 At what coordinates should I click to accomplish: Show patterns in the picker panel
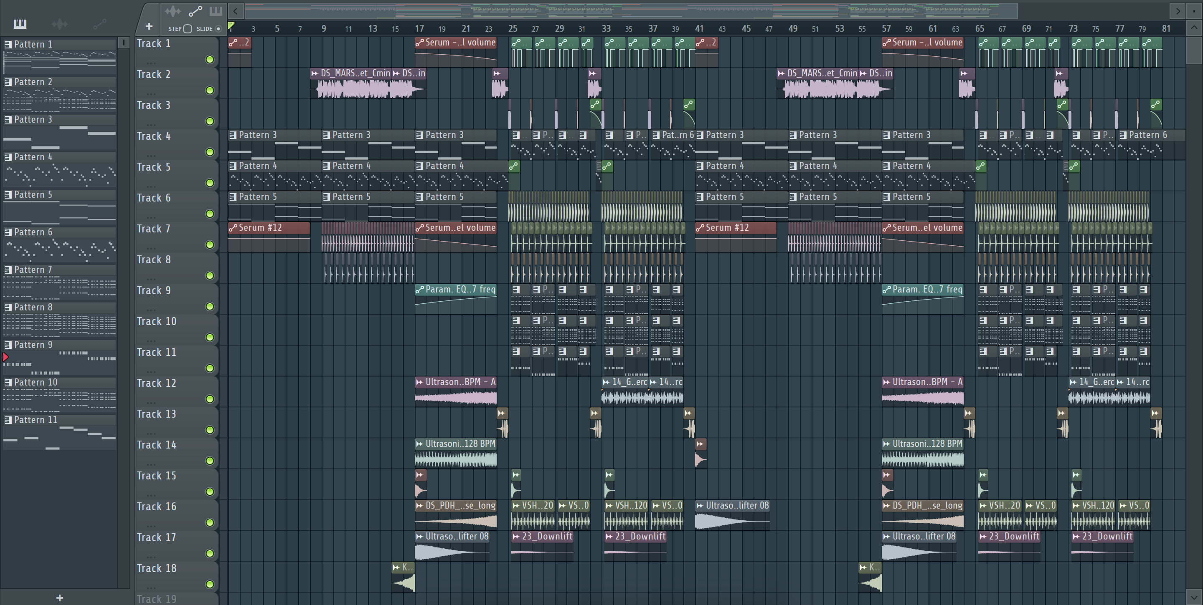20,24
